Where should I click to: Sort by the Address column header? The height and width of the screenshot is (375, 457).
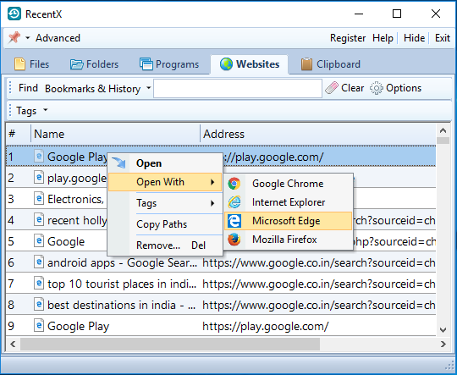(x=318, y=134)
